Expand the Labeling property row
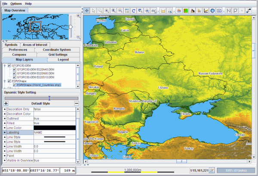This screenshot has width=258, height=176. pyautogui.click(x=5, y=132)
